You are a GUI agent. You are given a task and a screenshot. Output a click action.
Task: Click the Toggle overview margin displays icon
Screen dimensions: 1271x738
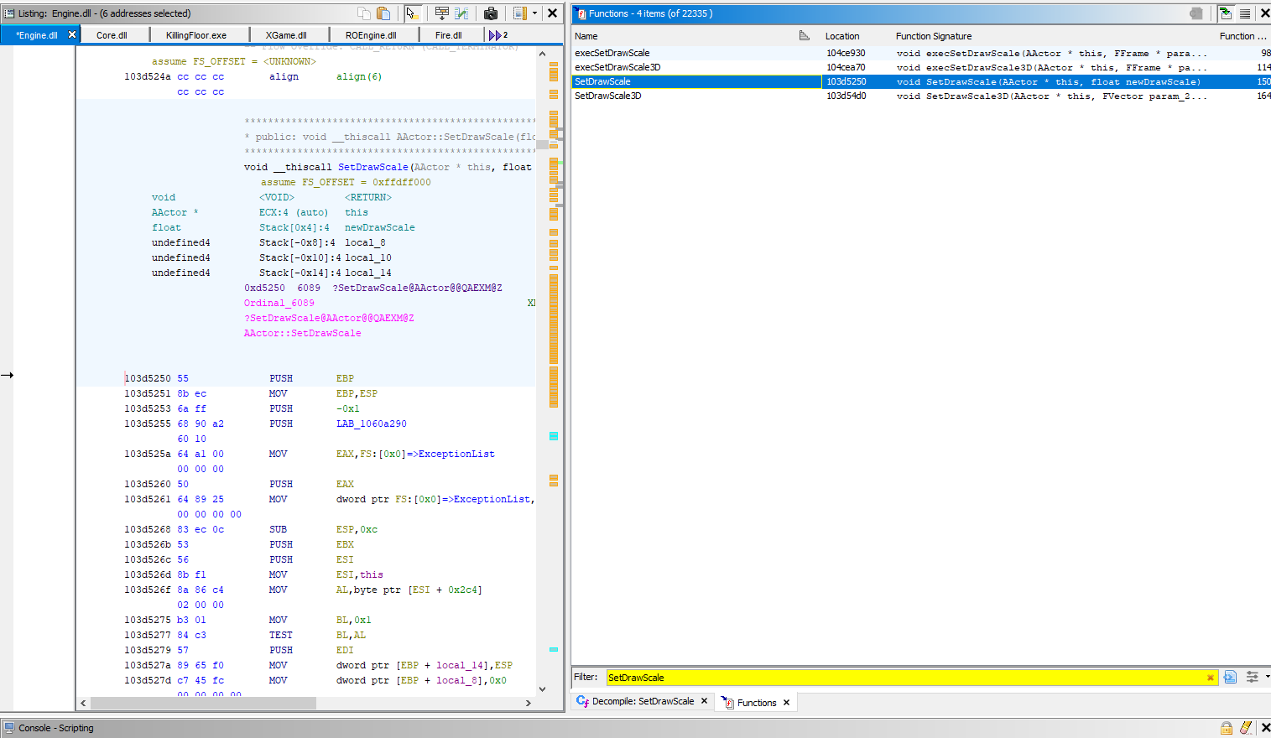click(x=519, y=13)
